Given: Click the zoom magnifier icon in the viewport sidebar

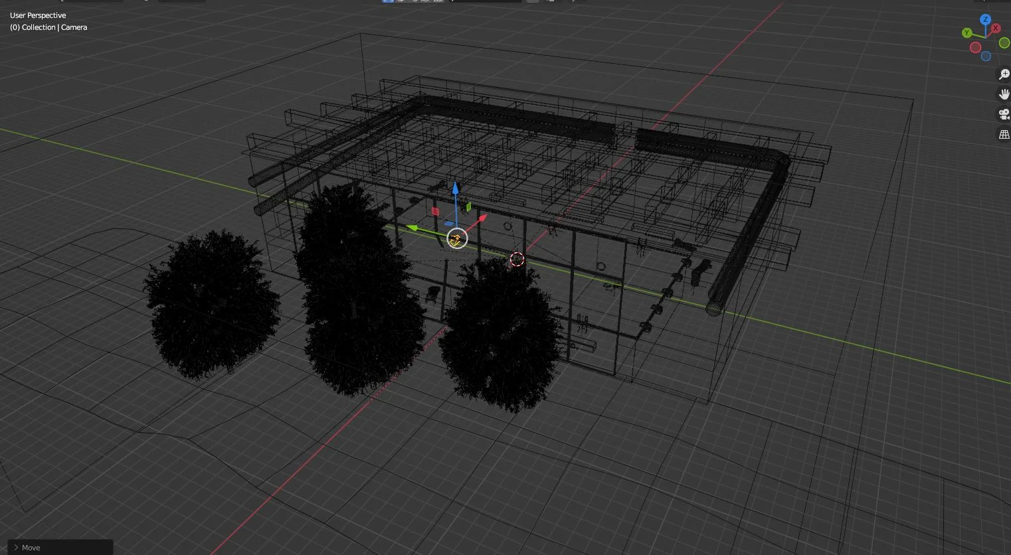Looking at the screenshot, I should coord(1003,74).
